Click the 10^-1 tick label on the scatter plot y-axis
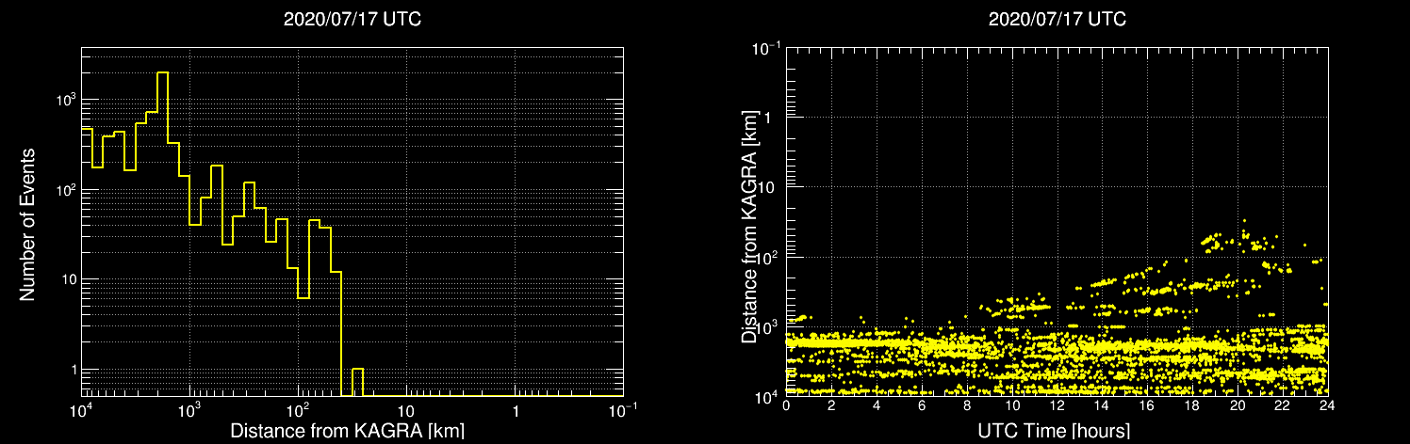The width and height of the screenshot is (1410, 444). (766, 49)
